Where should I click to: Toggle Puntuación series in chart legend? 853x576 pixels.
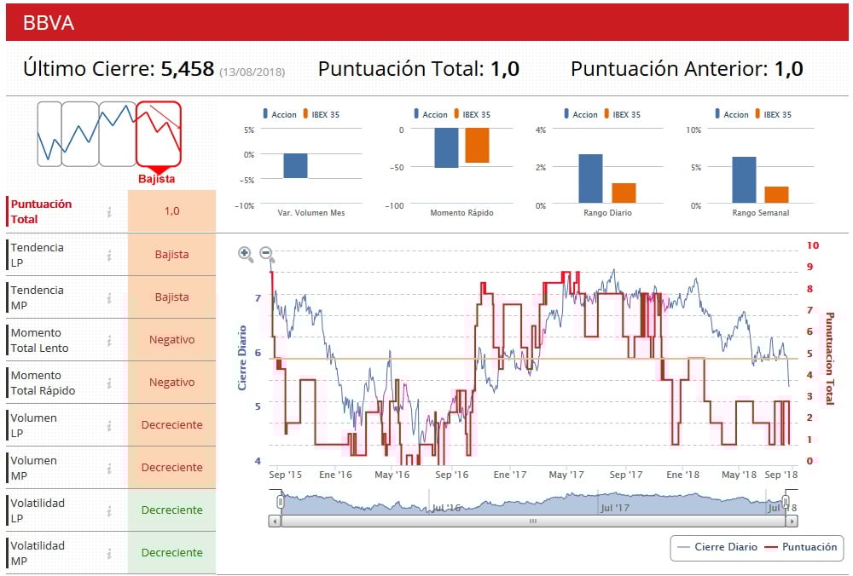[801, 547]
